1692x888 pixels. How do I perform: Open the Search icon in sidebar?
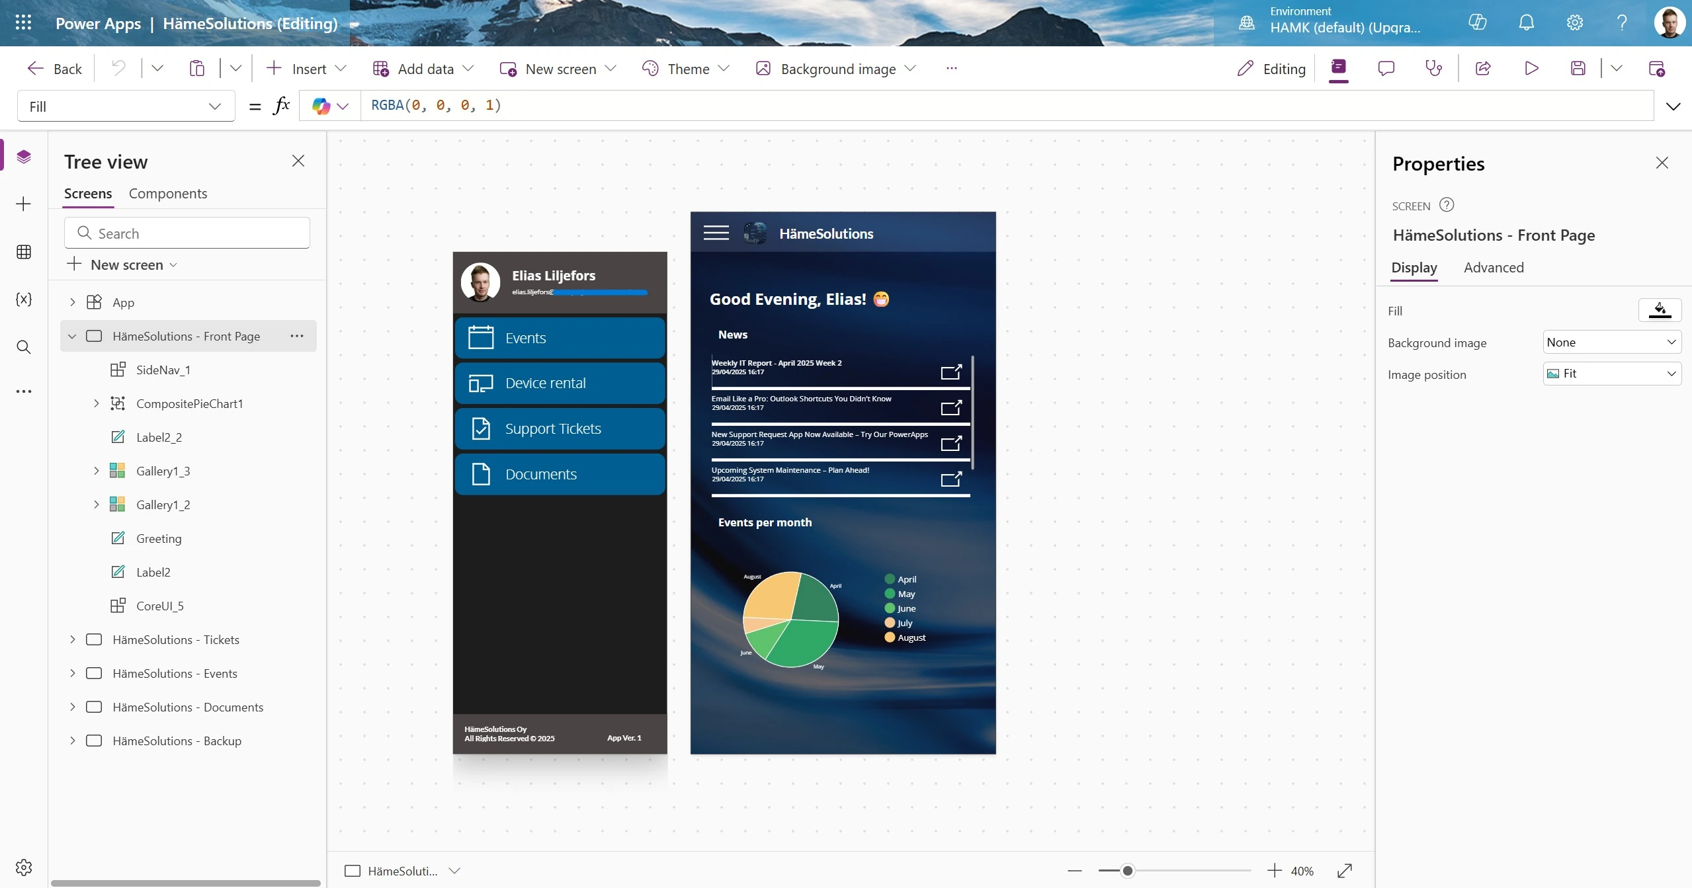pos(24,347)
